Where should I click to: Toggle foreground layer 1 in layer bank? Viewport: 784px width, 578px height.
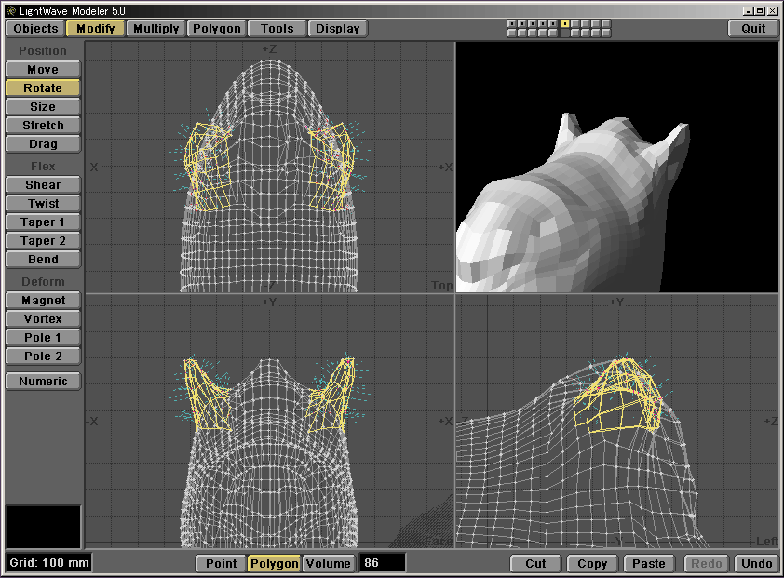point(512,23)
